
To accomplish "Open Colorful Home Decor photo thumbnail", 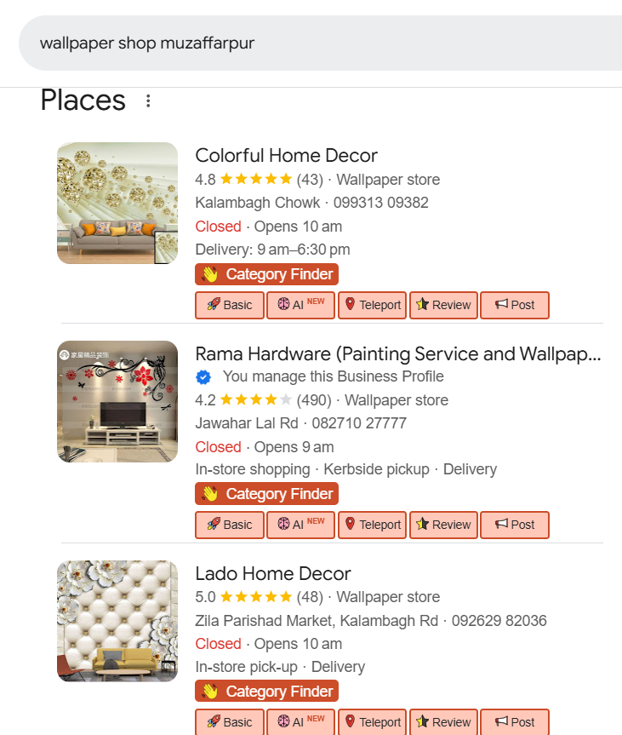I will [117, 203].
